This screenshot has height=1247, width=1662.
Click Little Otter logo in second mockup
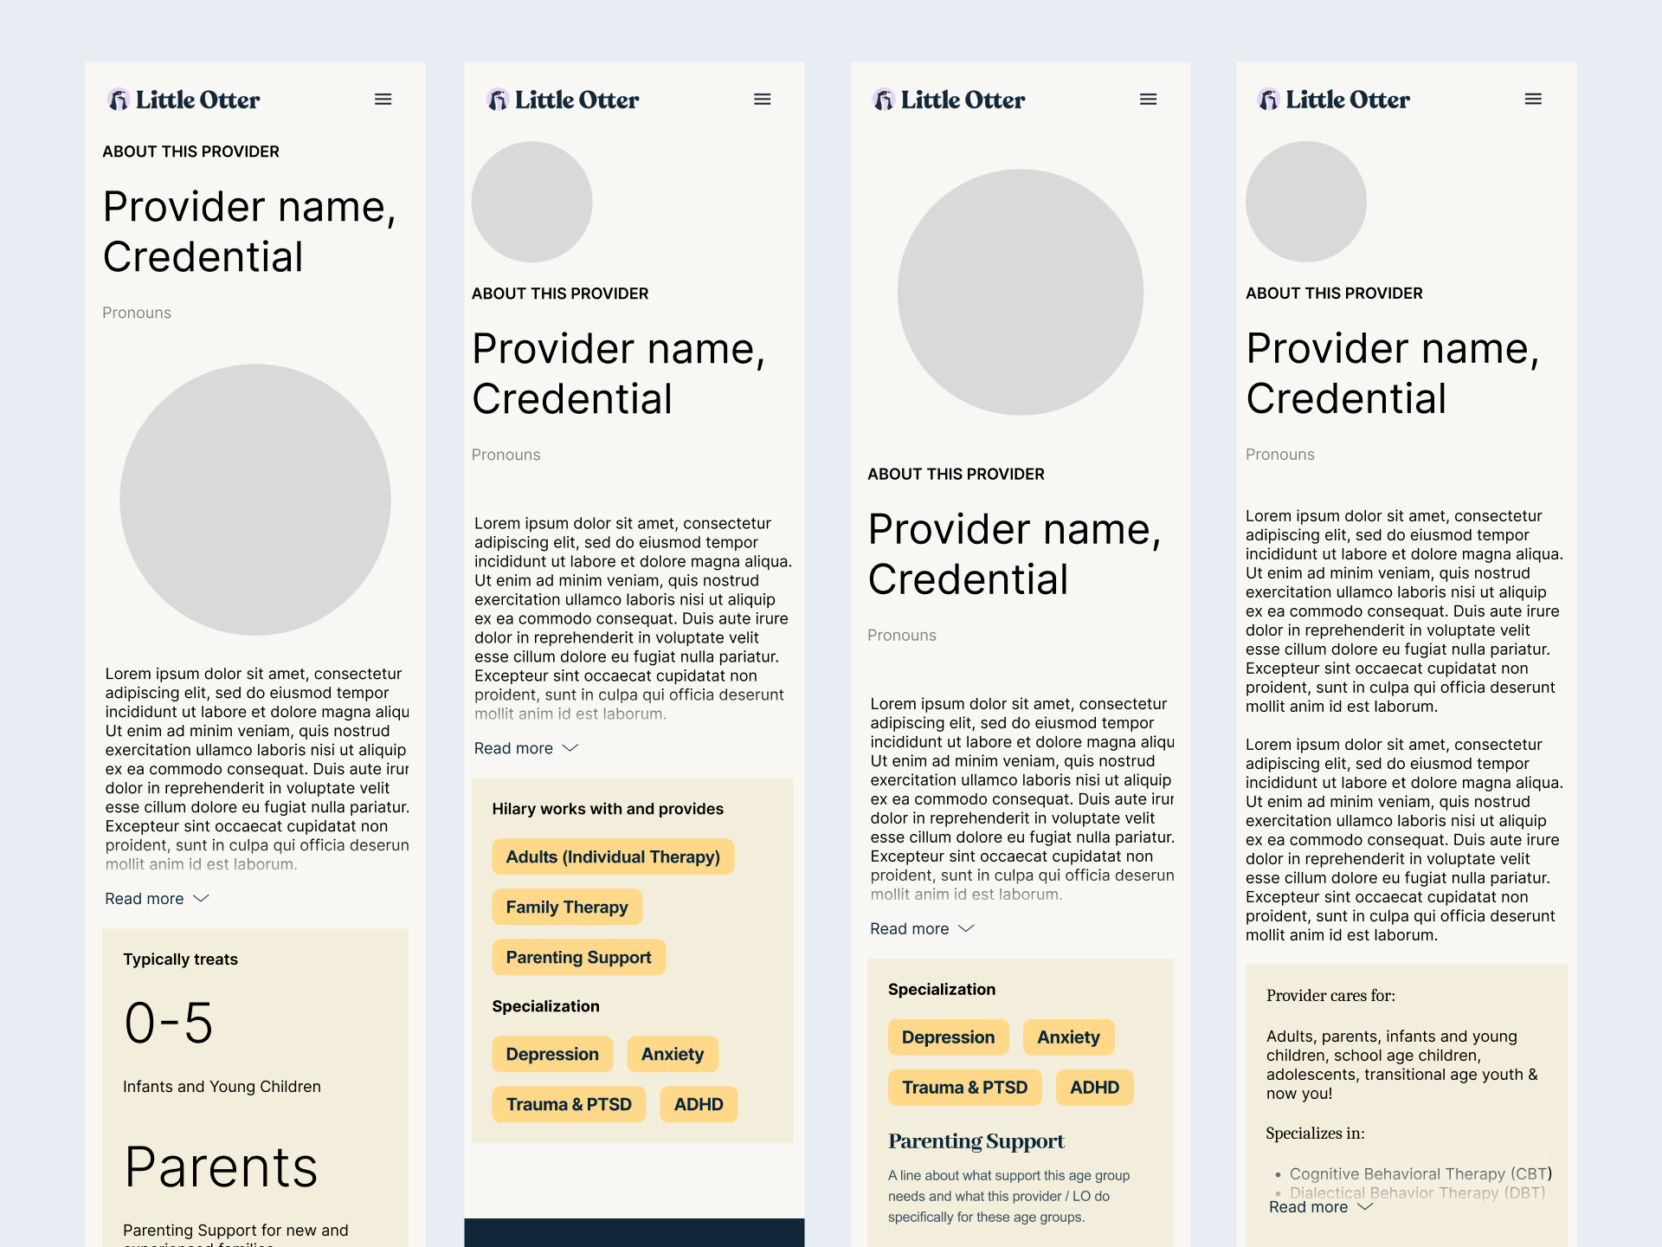[563, 100]
